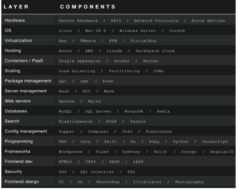
Task: Click Photoshop in the Frontend design row
Action: coord(108,182)
